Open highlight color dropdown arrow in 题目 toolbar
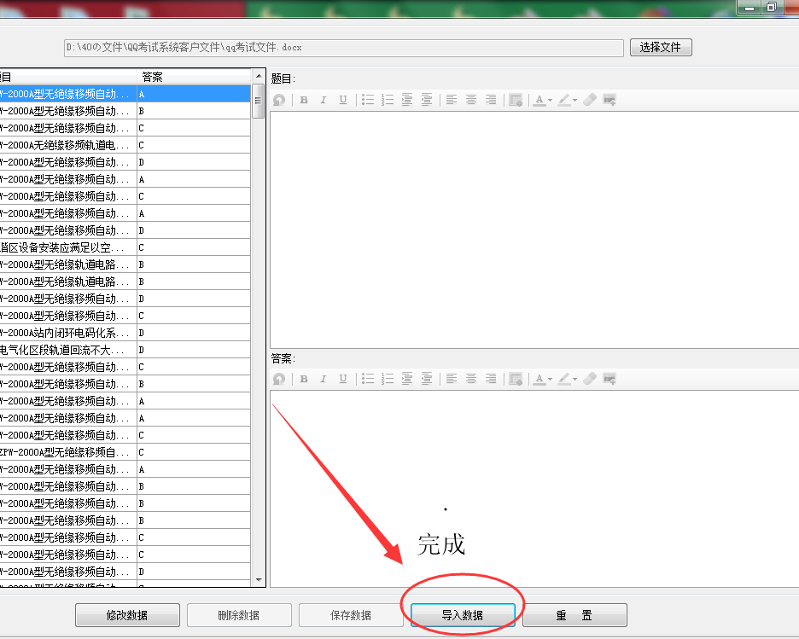This screenshot has width=799, height=639. (x=575, y=101)
